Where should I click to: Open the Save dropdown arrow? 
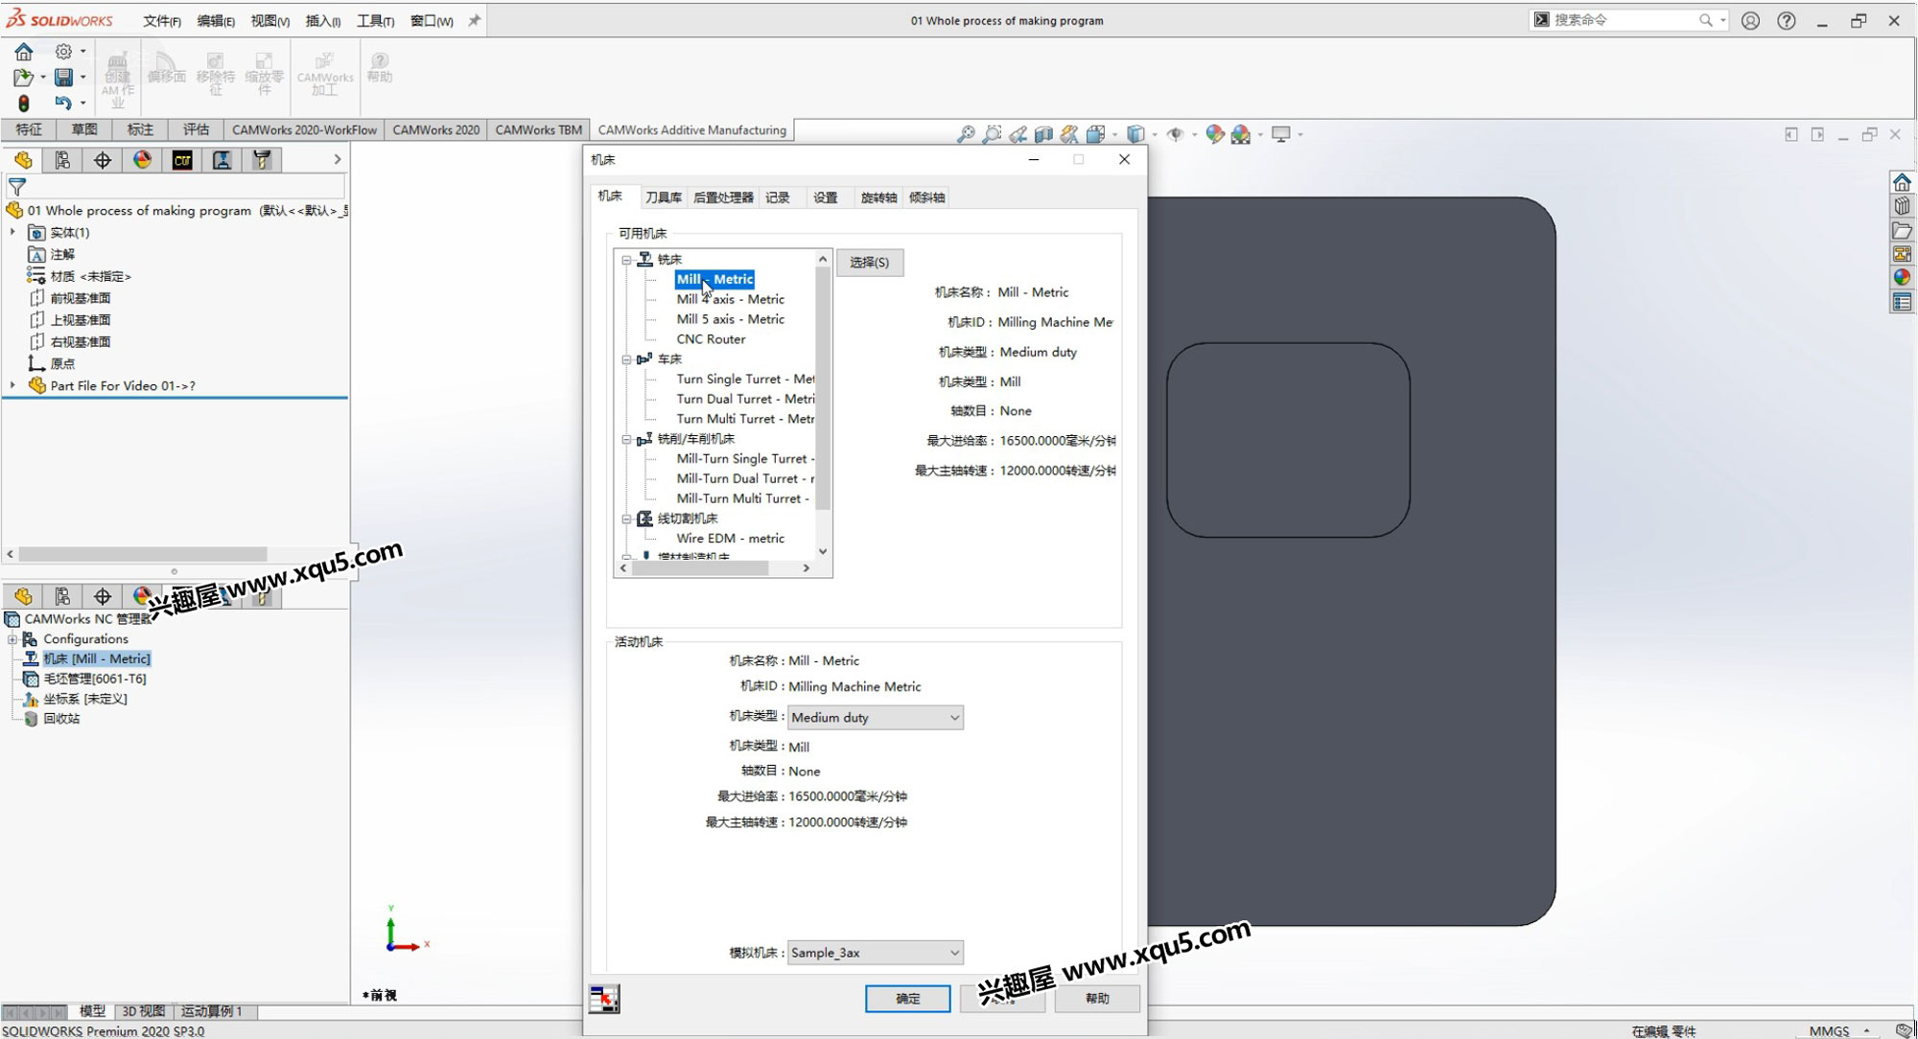coord(82,77)
